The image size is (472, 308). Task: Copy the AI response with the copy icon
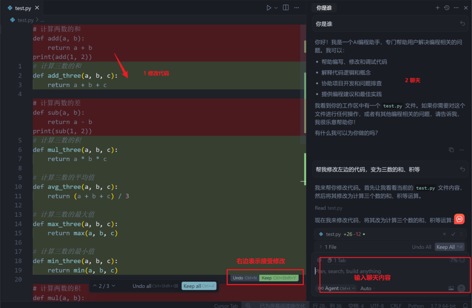pos(451,150)
